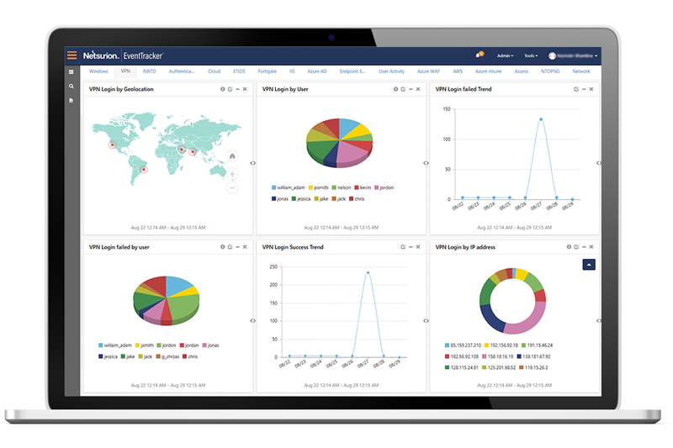Click the blue up-arrow button in IP address widget
673x448 pixels.
(x=589, y=265)
